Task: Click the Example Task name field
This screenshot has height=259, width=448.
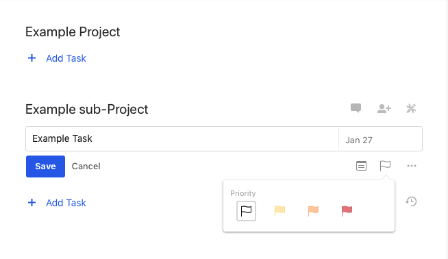Action: pyautogui.click(x=182, y=138)
